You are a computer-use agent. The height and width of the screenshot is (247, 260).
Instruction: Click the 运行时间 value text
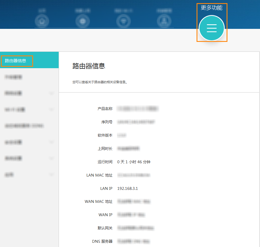coord(134,162)
